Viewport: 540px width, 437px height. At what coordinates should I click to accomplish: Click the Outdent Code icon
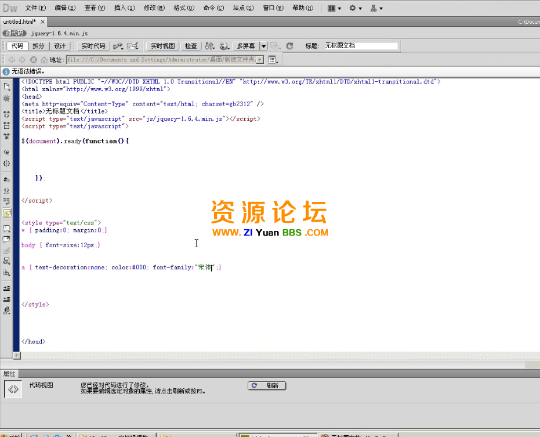point(6,299)
